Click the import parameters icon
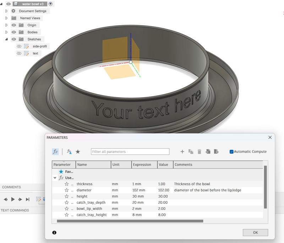 click(208, 151)
